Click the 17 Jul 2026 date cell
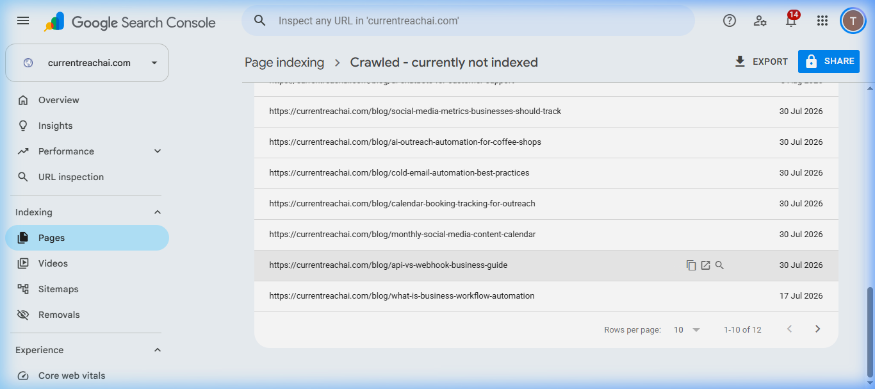The image size is (875, 389). 801,296
